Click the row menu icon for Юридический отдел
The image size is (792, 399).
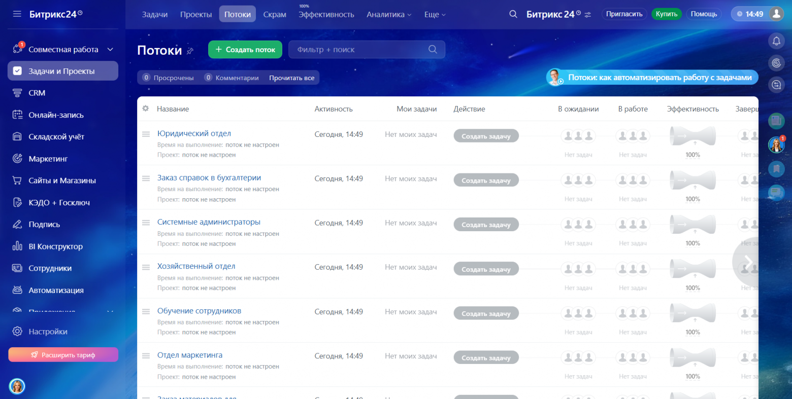pyautogui.click(x=146, y=134)
